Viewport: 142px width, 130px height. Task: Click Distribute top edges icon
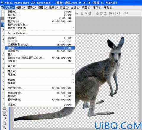click(97, 13)
